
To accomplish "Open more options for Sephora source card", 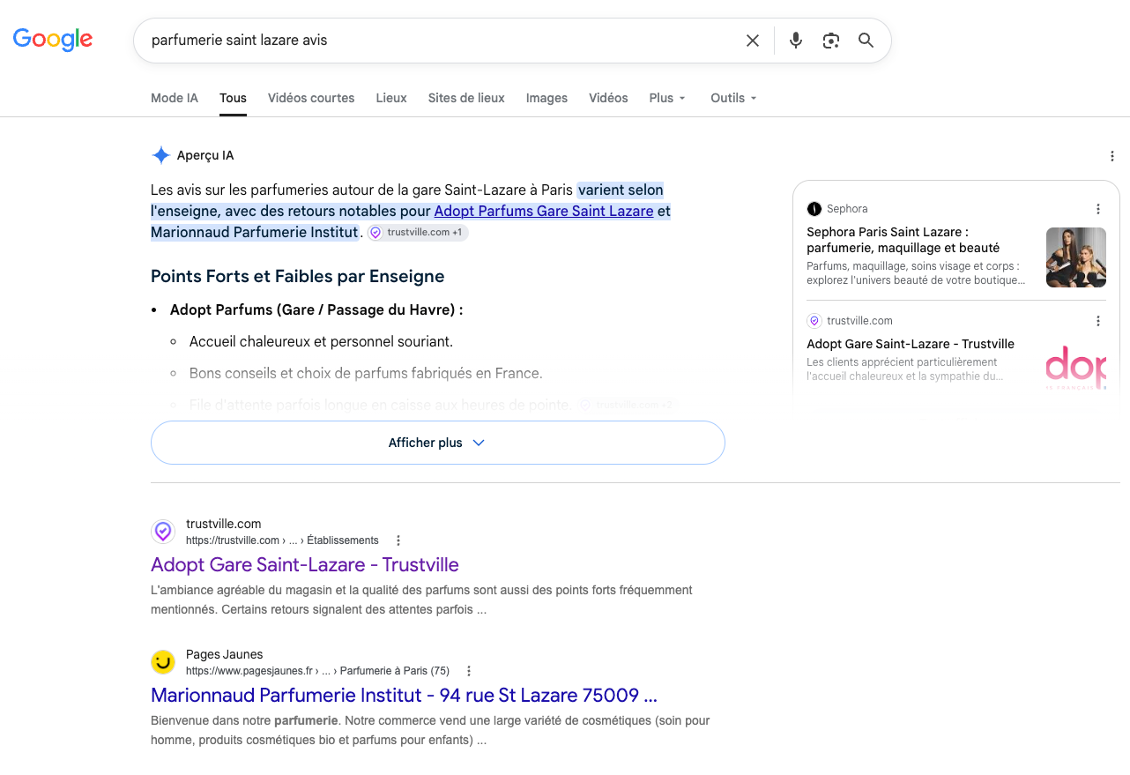I will click(1098, 209).
